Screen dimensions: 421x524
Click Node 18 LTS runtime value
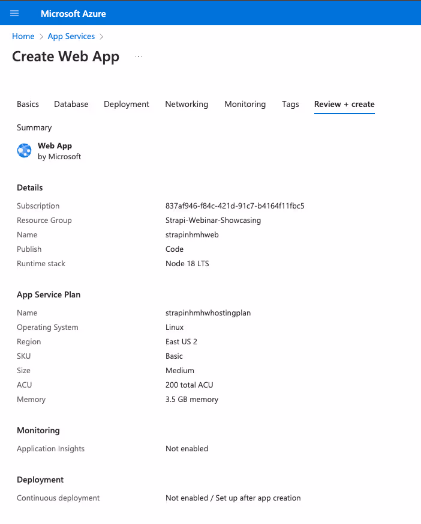point(187,263)
